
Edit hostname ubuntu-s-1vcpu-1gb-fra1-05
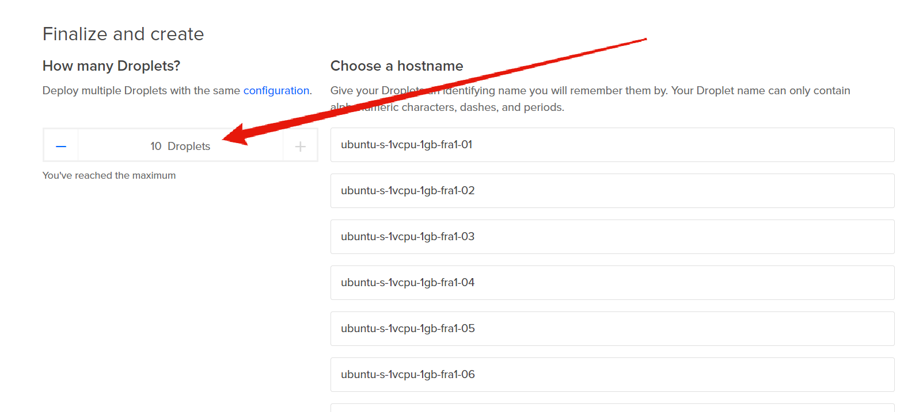coord(612,329)
